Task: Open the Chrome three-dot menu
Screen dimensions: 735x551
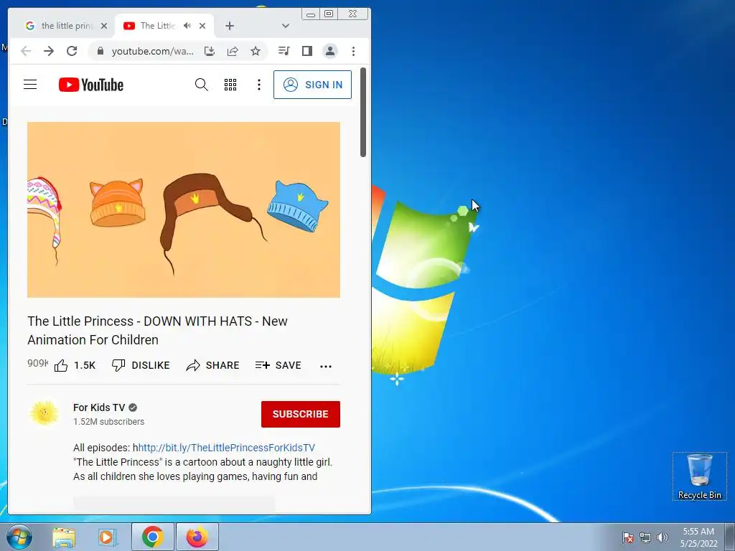Action: pyautogui.click(x=353, y=51)
